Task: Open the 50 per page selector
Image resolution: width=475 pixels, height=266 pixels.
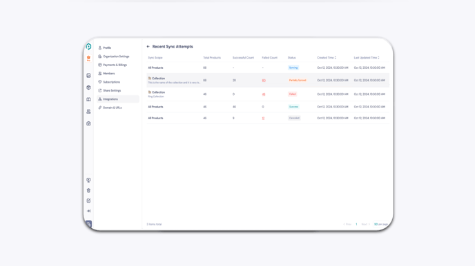Action: point(381,224)
